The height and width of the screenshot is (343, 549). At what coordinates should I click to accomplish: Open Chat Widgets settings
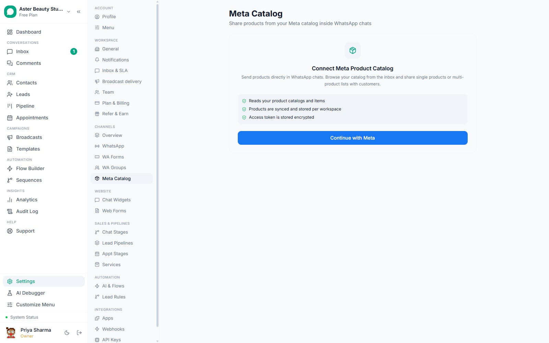(x=121, y=200)
